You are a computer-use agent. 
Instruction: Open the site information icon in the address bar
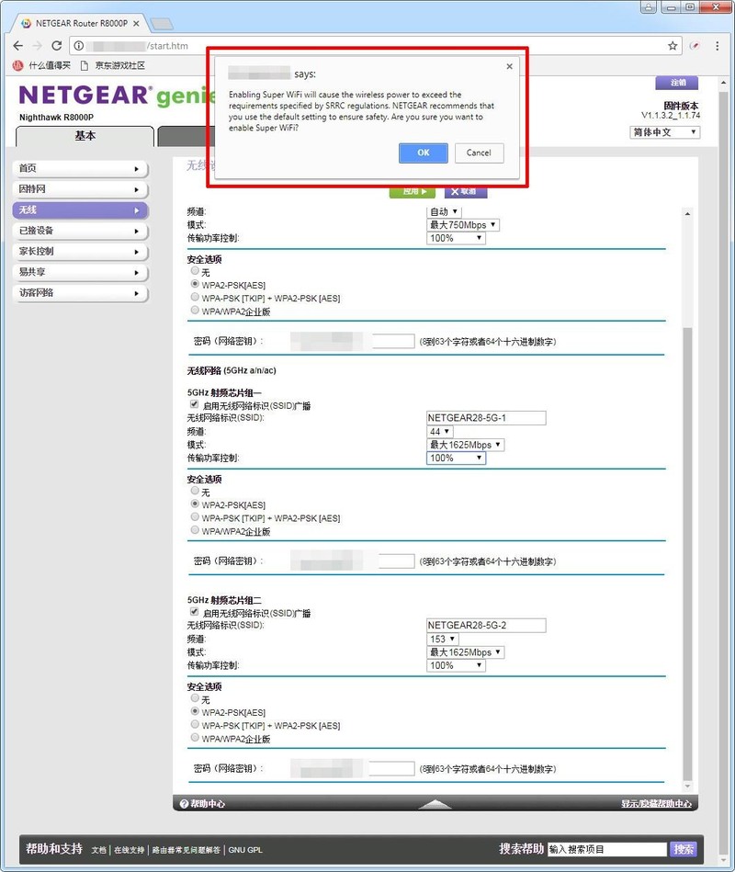(79, 46)
